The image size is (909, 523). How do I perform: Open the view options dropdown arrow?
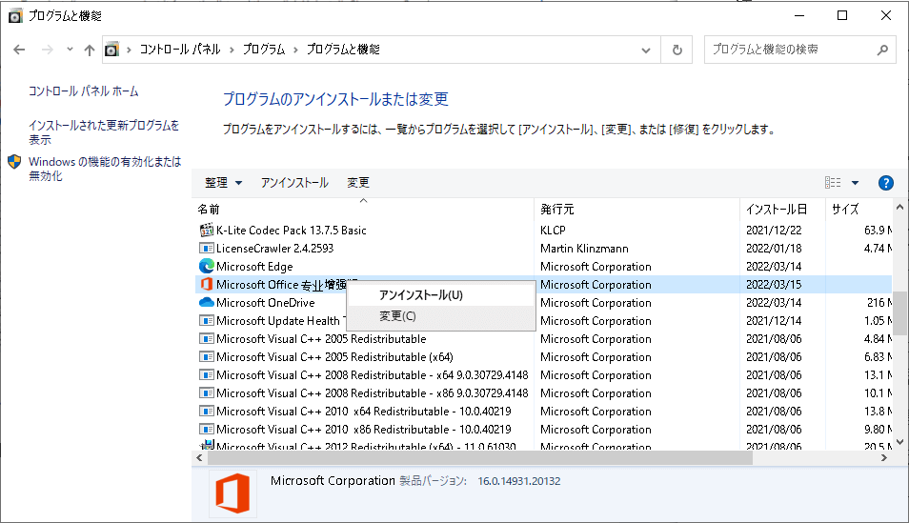point(855,183)
